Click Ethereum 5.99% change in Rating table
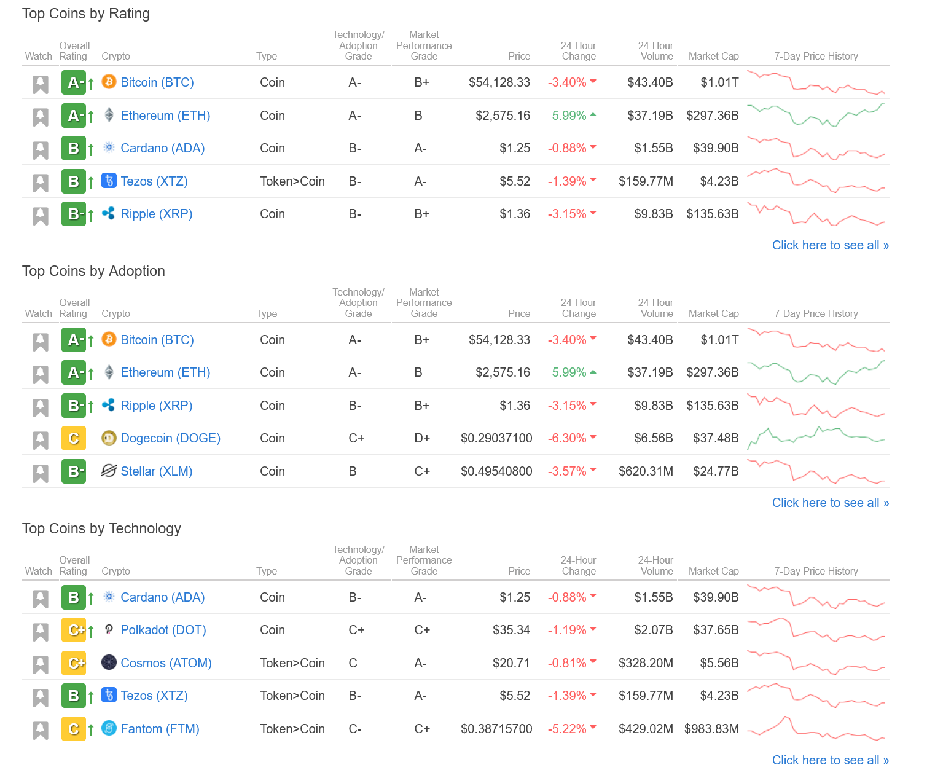935x770 pixels. click(574, 116)
